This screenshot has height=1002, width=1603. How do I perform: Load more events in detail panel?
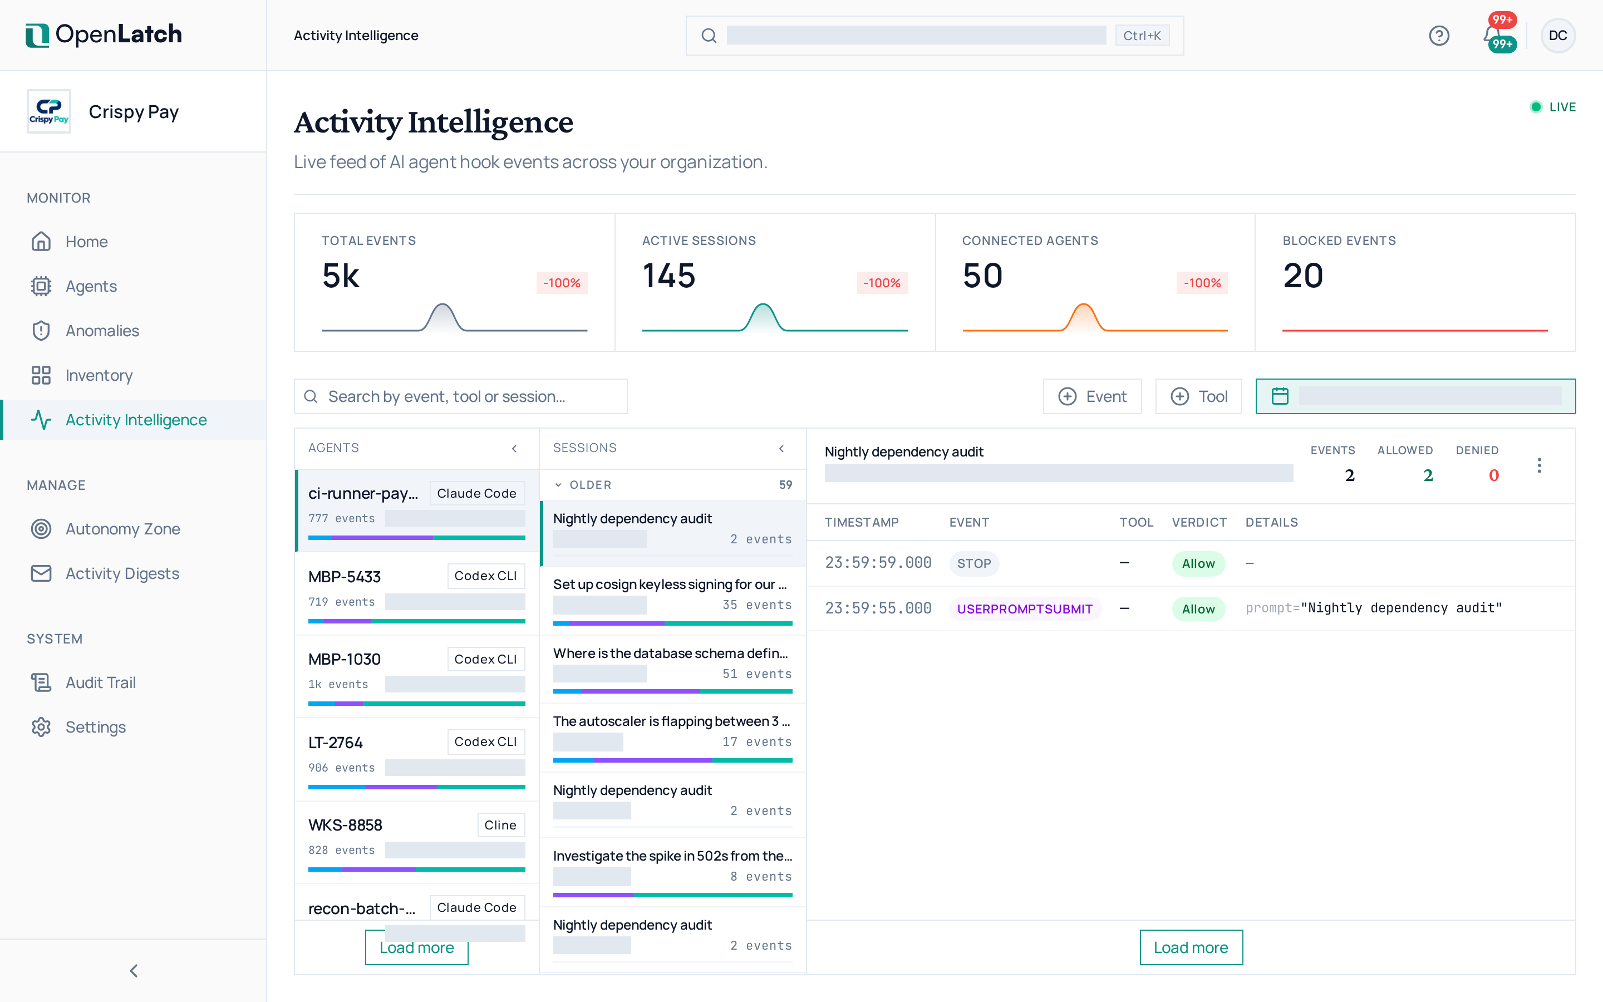click(1191, 947)
